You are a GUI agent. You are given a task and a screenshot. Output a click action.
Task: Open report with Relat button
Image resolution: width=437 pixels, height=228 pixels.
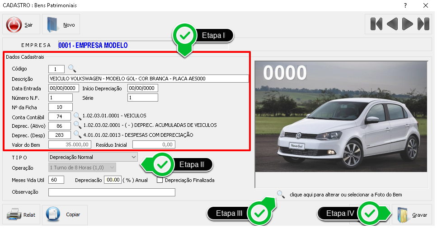(21, 214)
